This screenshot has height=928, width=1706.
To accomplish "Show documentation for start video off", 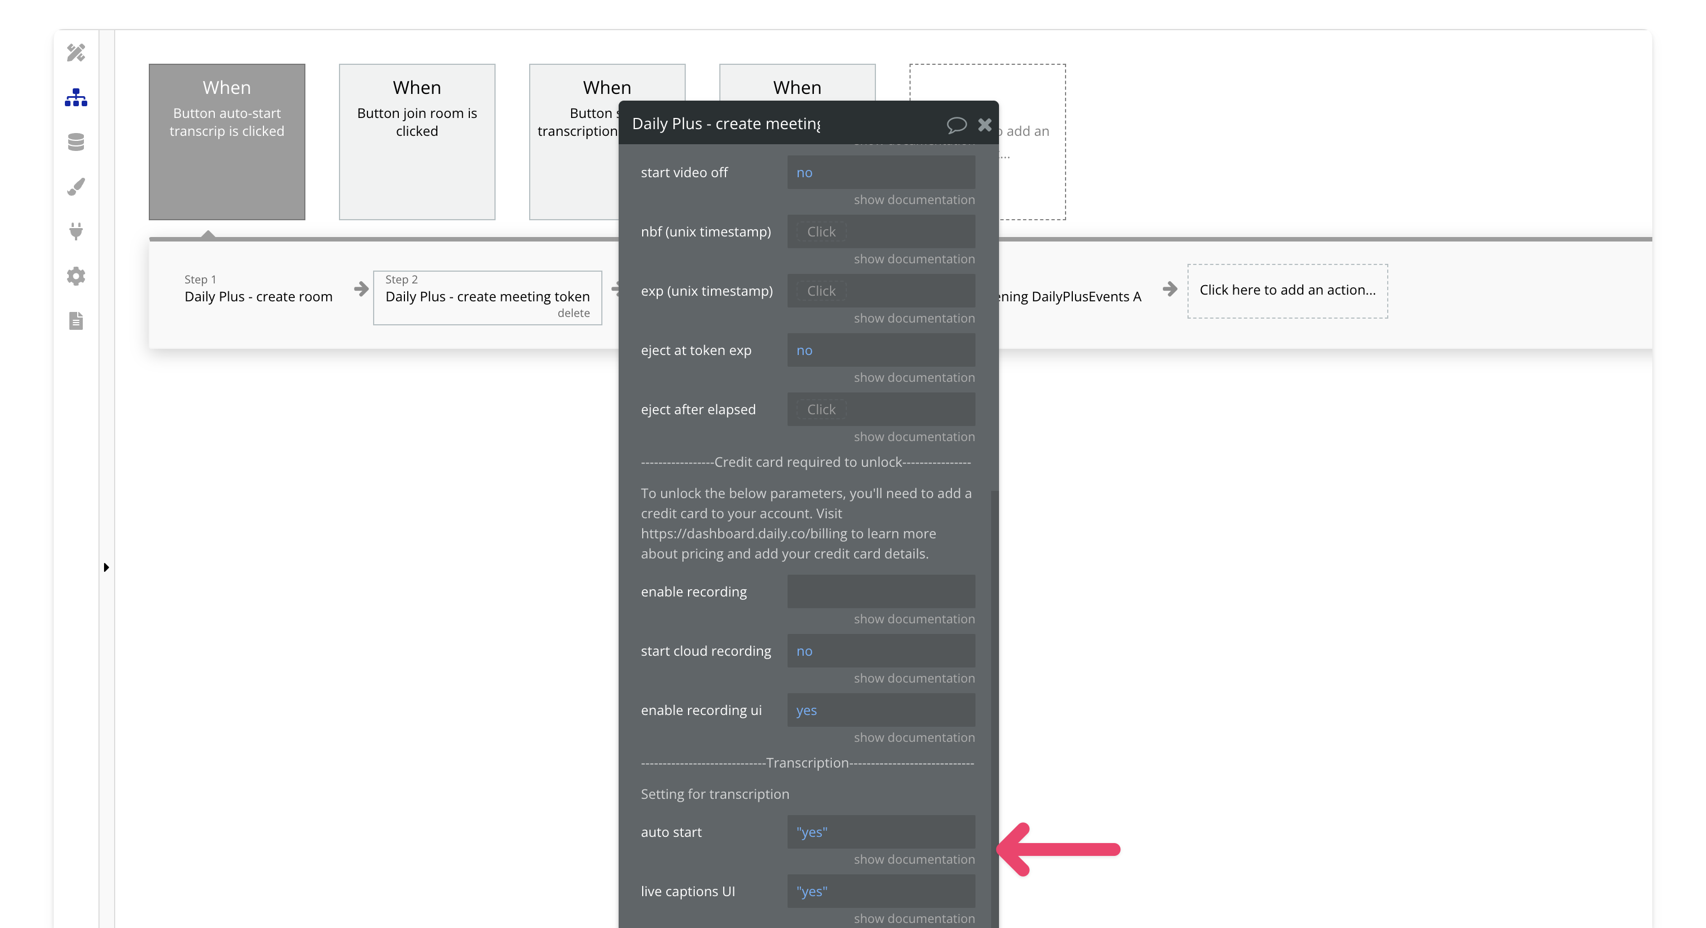I will (x=914, y=200).
